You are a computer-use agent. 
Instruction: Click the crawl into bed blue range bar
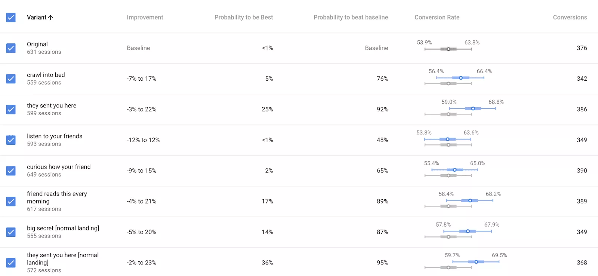pyautogui.click(x=460, y=78)
